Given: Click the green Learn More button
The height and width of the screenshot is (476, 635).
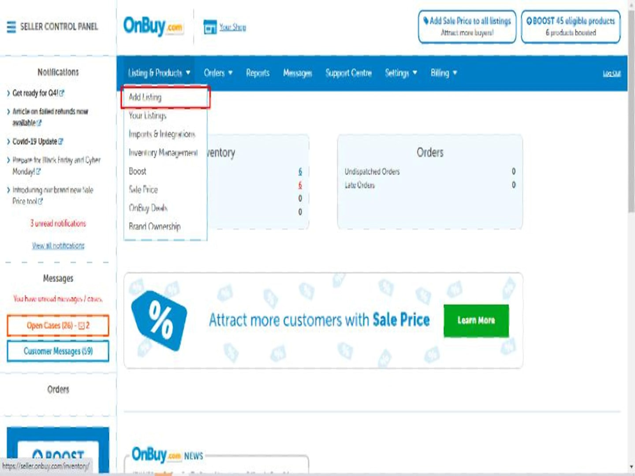Looking at the screenshot, I should click(476, 320).
